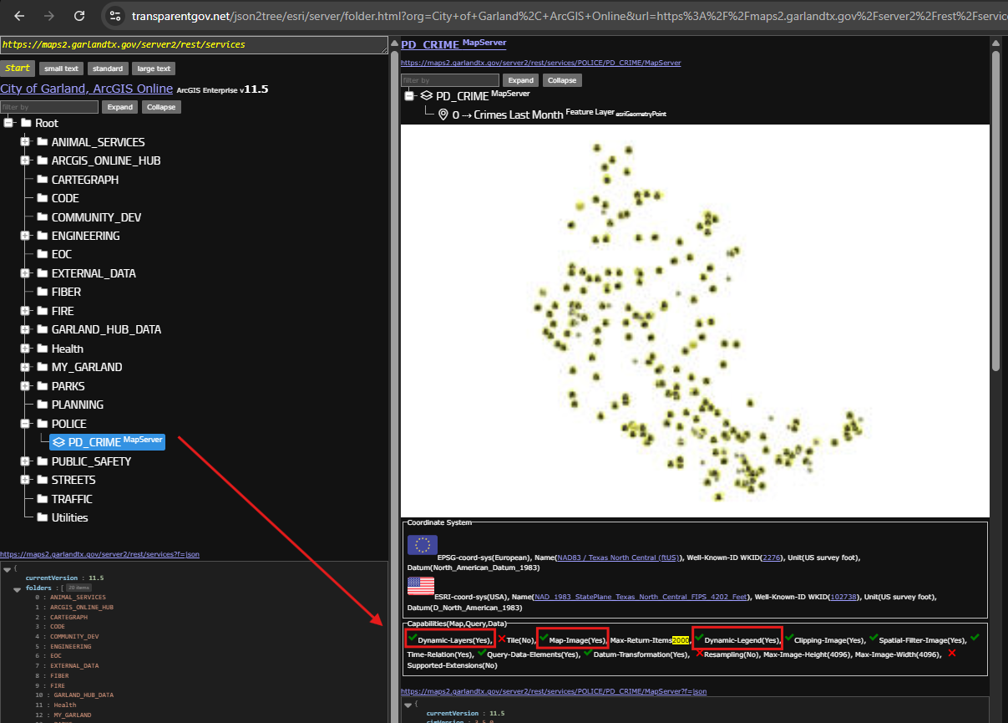Viewport: 1008px width, 723px height.
Task: Expand the ARCGIS_ONLINE_HUB folder
Action: (x=25, y=160)
